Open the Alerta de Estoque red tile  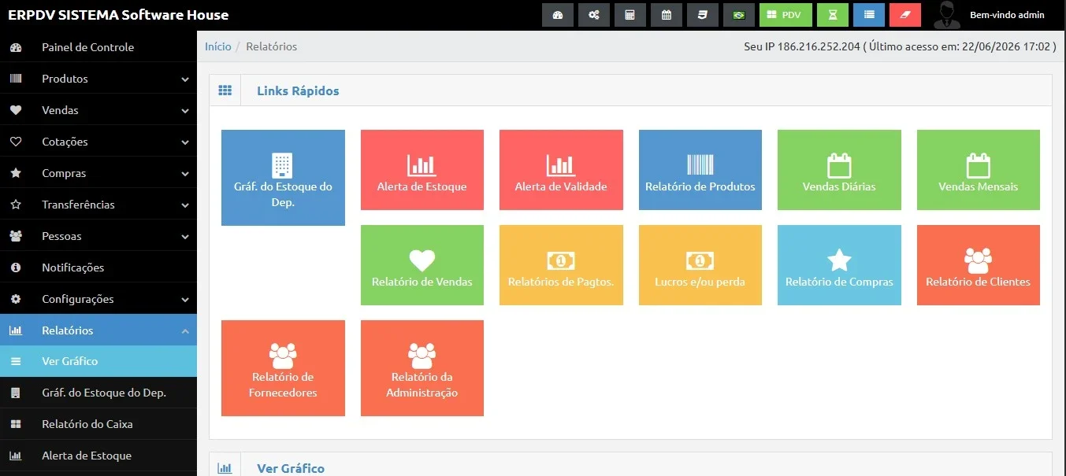[x=422, y=170]
